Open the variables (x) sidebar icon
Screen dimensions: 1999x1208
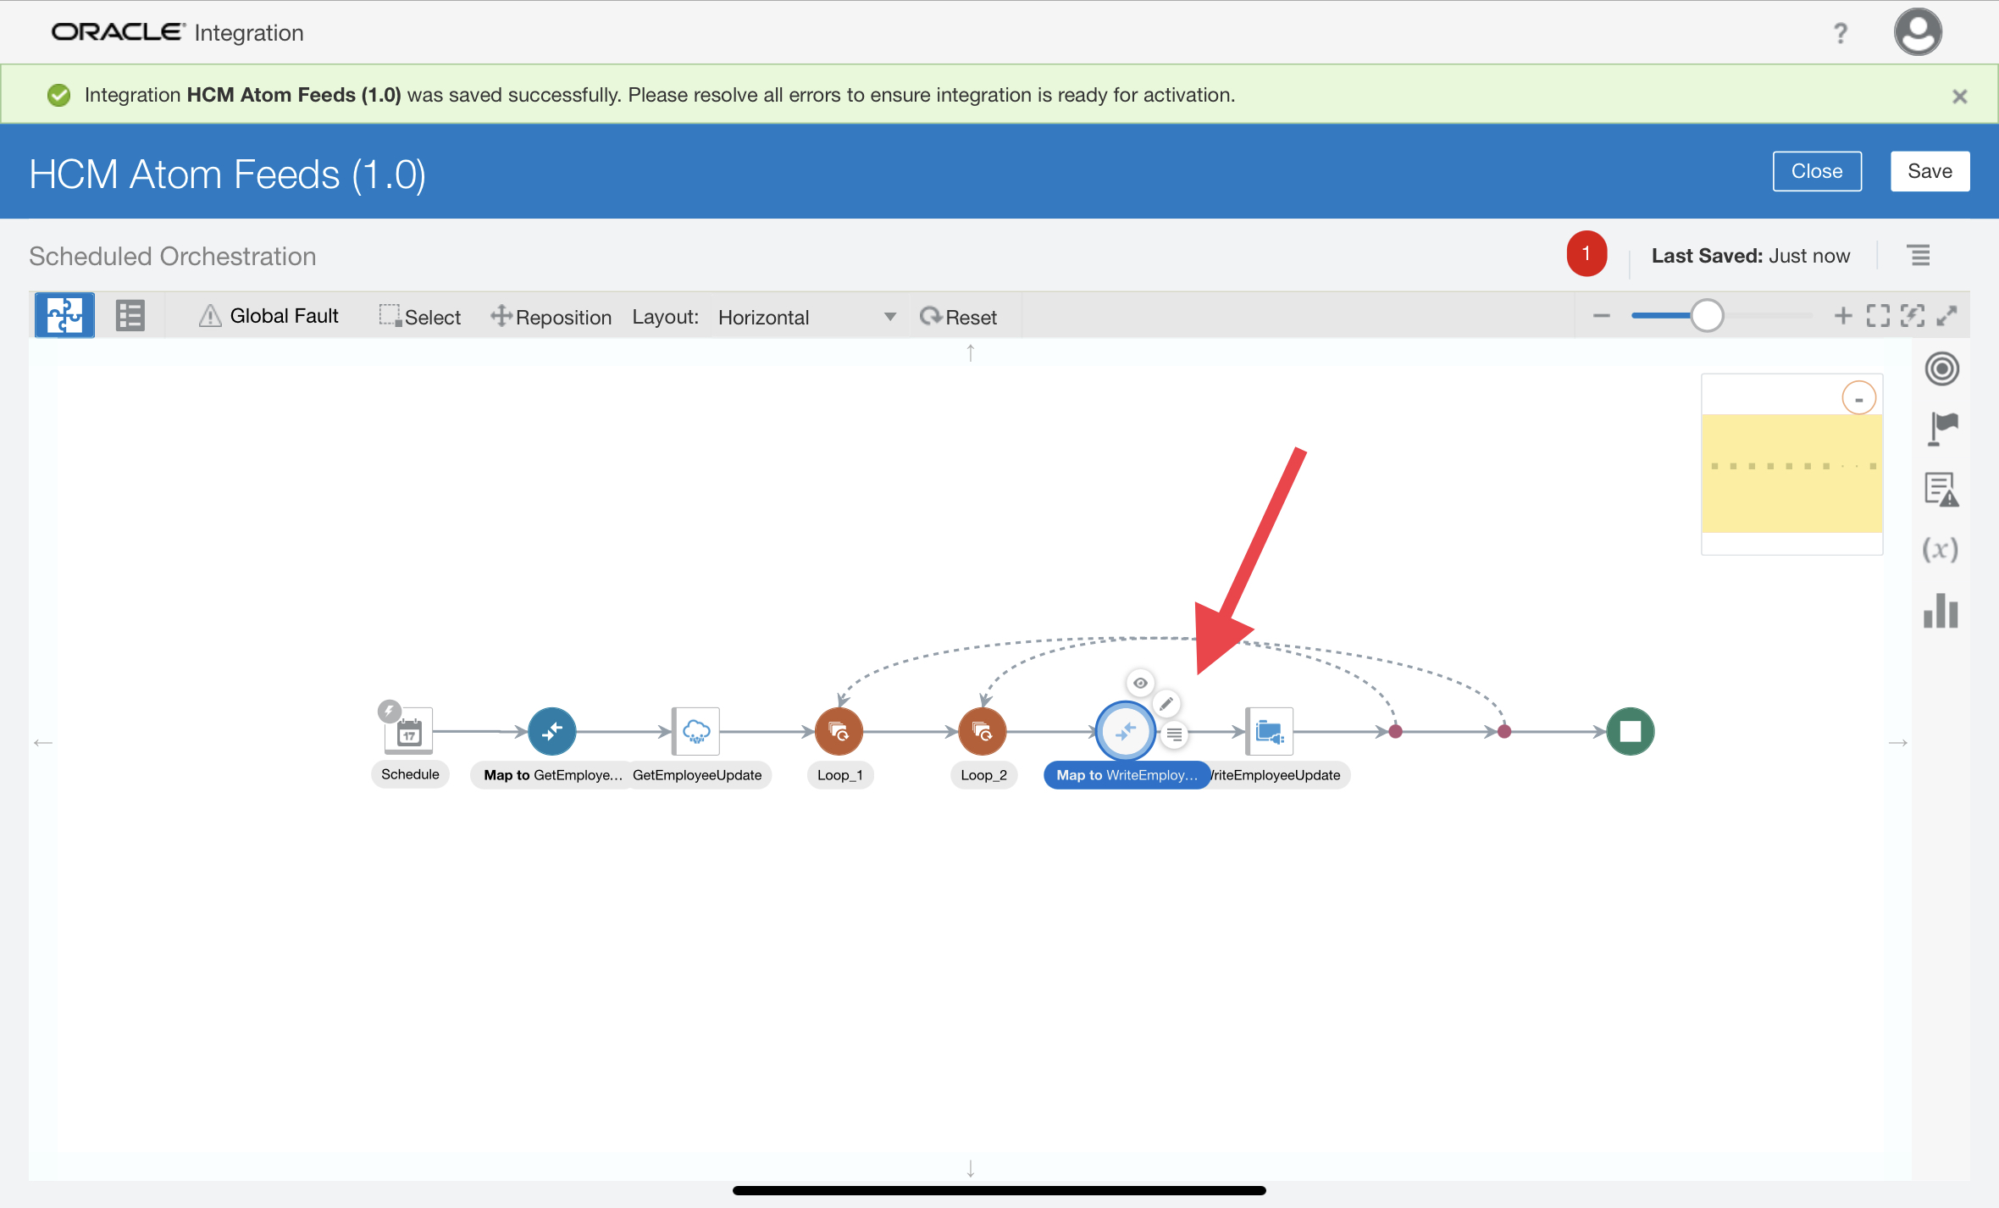(1941, 550)
